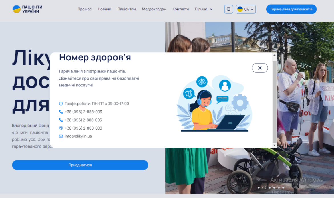This screenshot has width=334, height=198.
Task: Click phone icon beside +38 (095) 2-888-005
Action: click(x=61, y=120)
